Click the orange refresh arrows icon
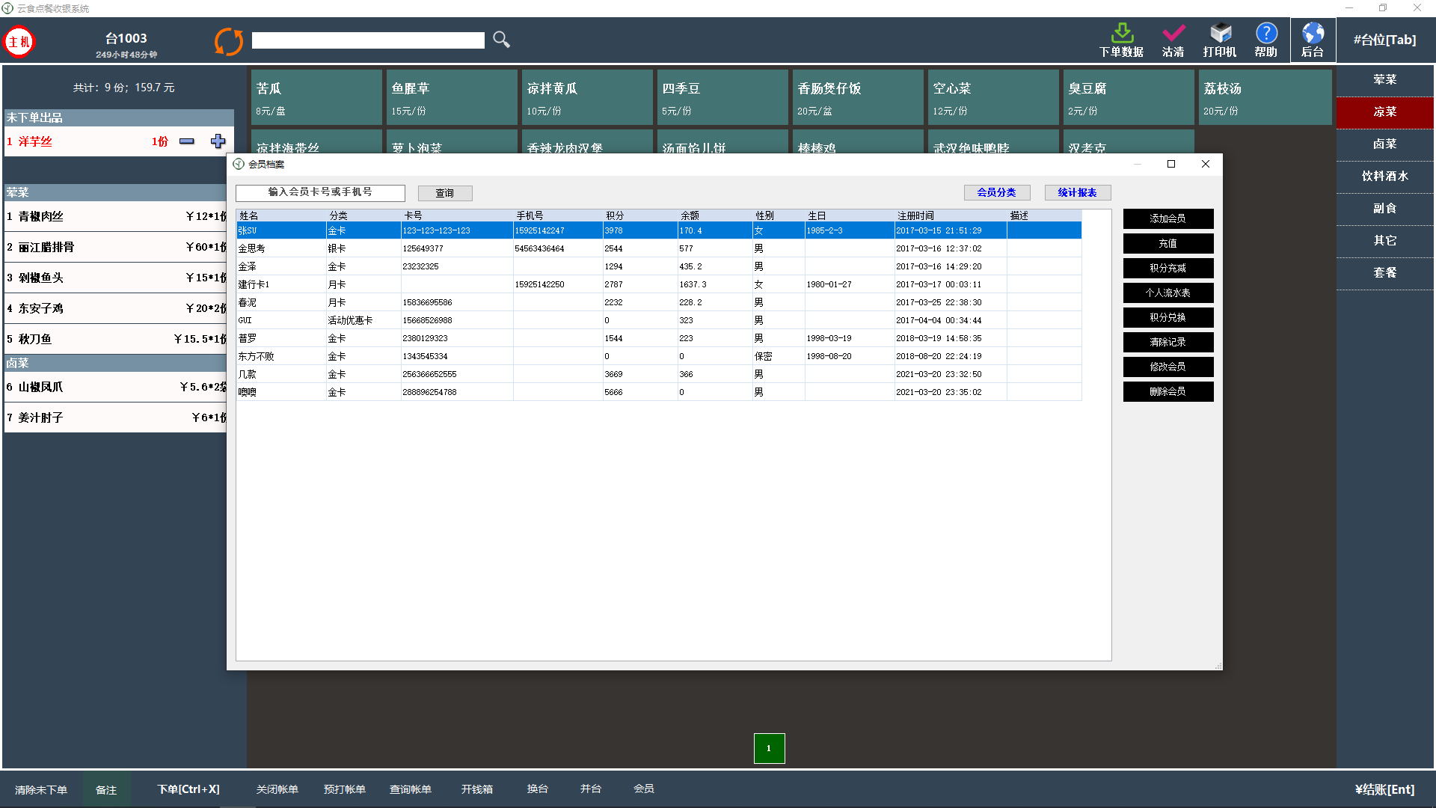 [229, 41]
